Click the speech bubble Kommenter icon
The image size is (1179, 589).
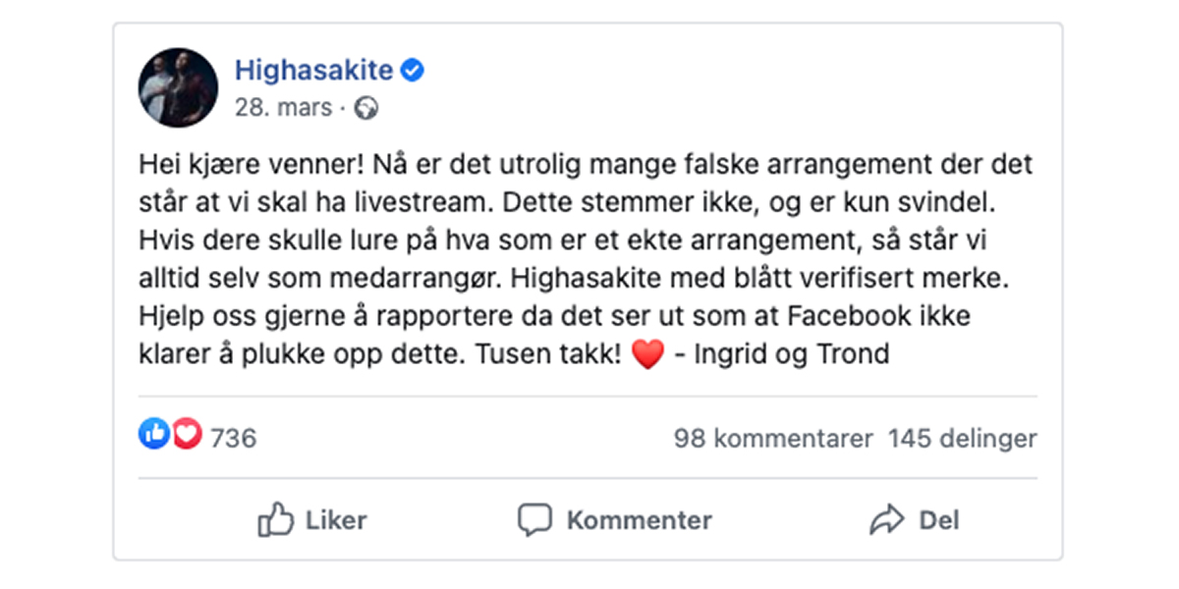(x=534, y=520)
